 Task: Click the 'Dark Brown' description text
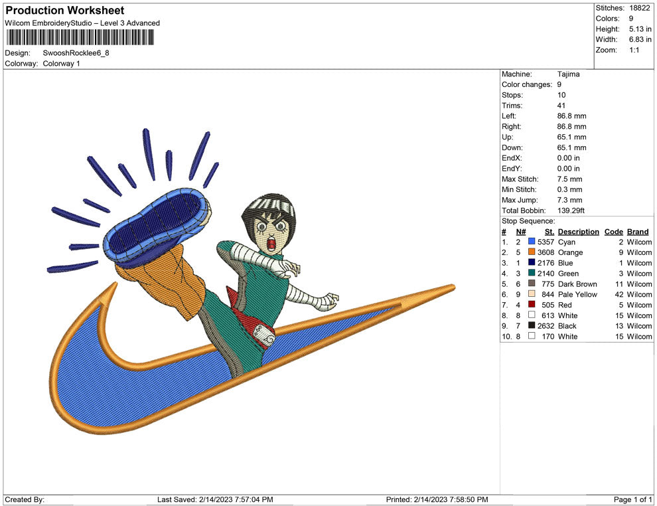coord(577,284)
